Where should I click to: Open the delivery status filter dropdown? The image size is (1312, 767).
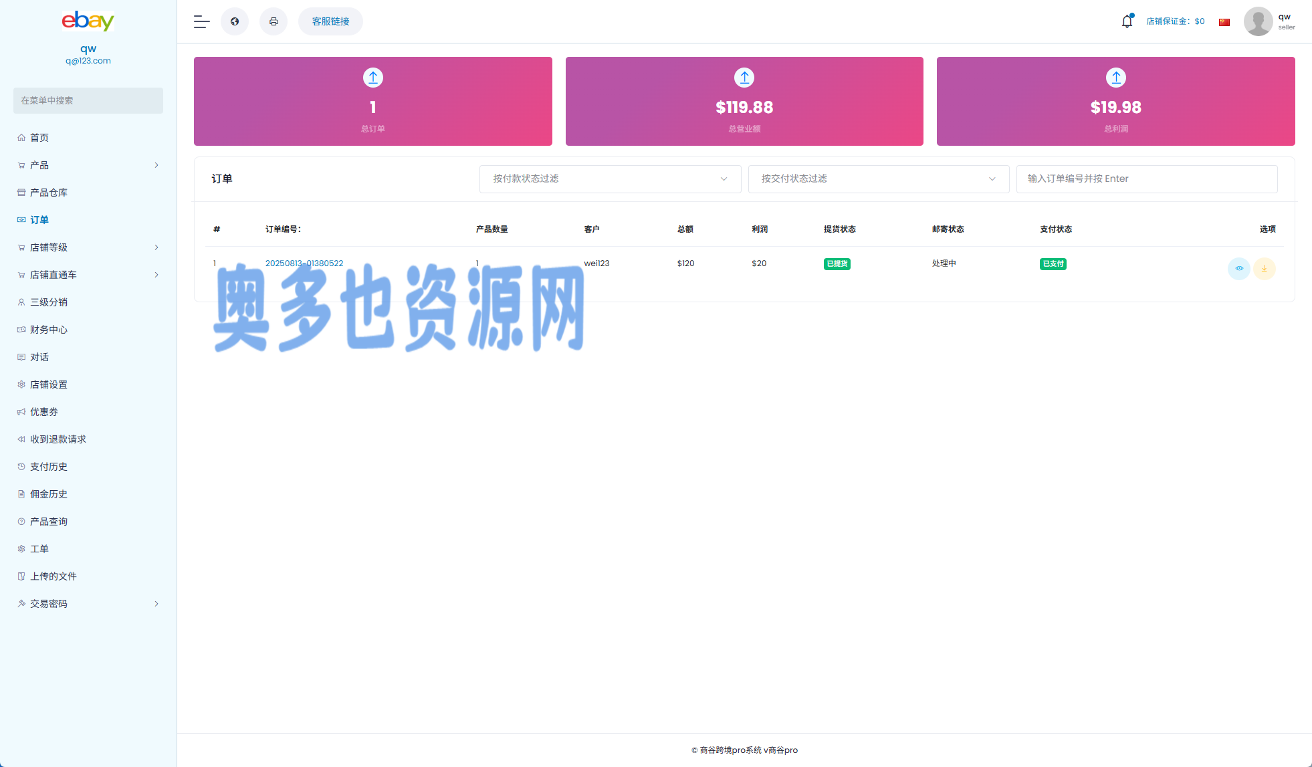pyautogui.click(x=878, y=179)
